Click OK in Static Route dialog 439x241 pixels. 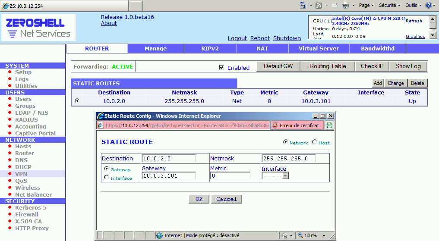click(x=199, y=199)
